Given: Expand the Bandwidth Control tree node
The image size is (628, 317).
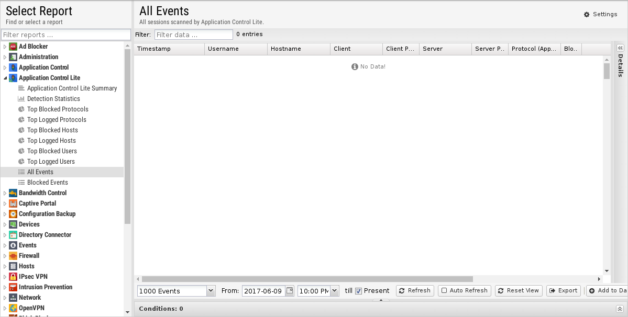Looking at the screenshot, I should point(5,193).
